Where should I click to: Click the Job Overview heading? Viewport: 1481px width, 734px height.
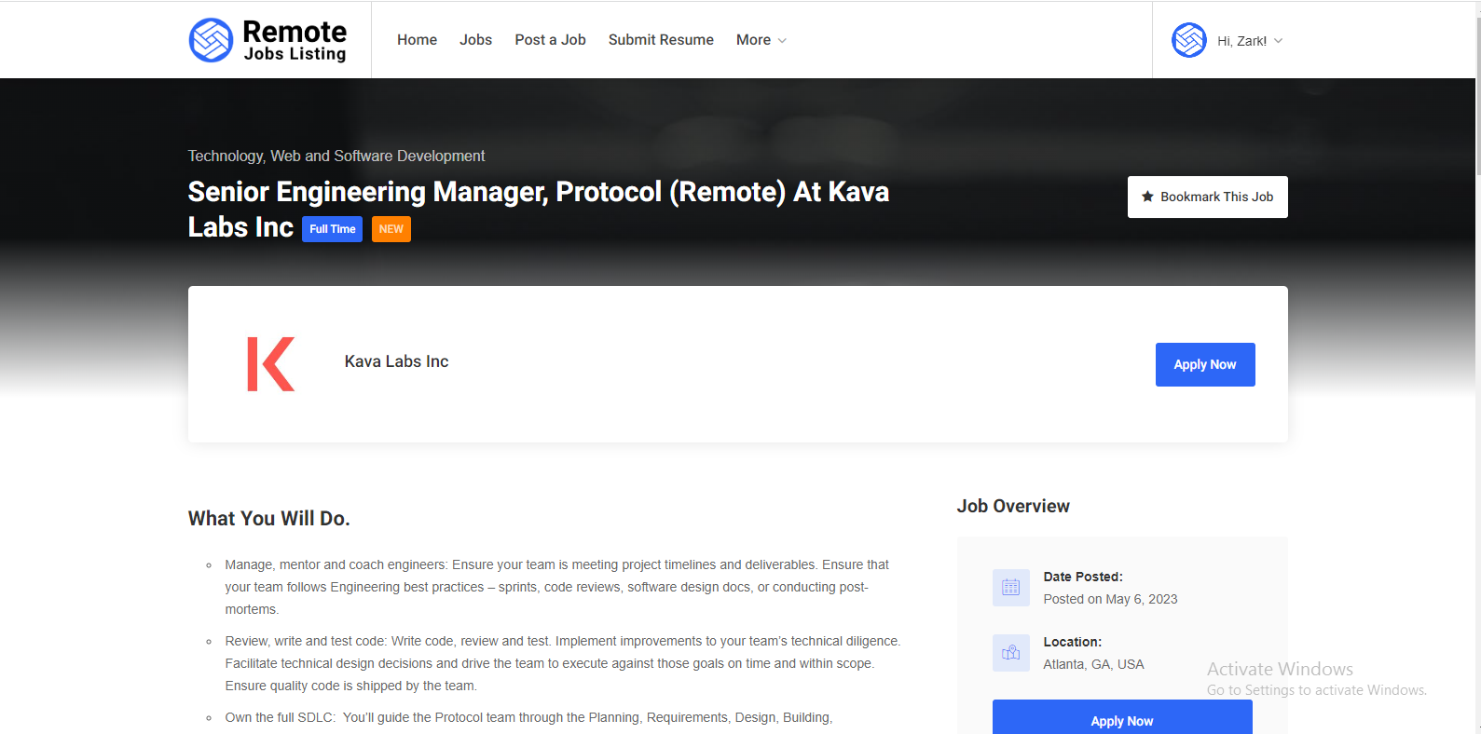(x=1013, y=506)
